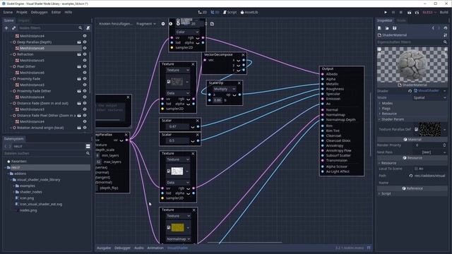Screen dimensions: 452x254
Task: Click the Build button
Action: (x=444, y=13)
